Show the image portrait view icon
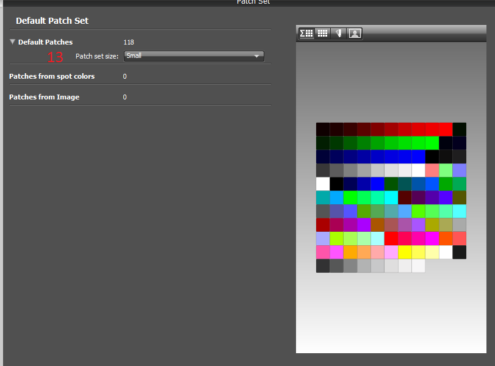This screenshot has height=366, width=495. click(355, 34)
